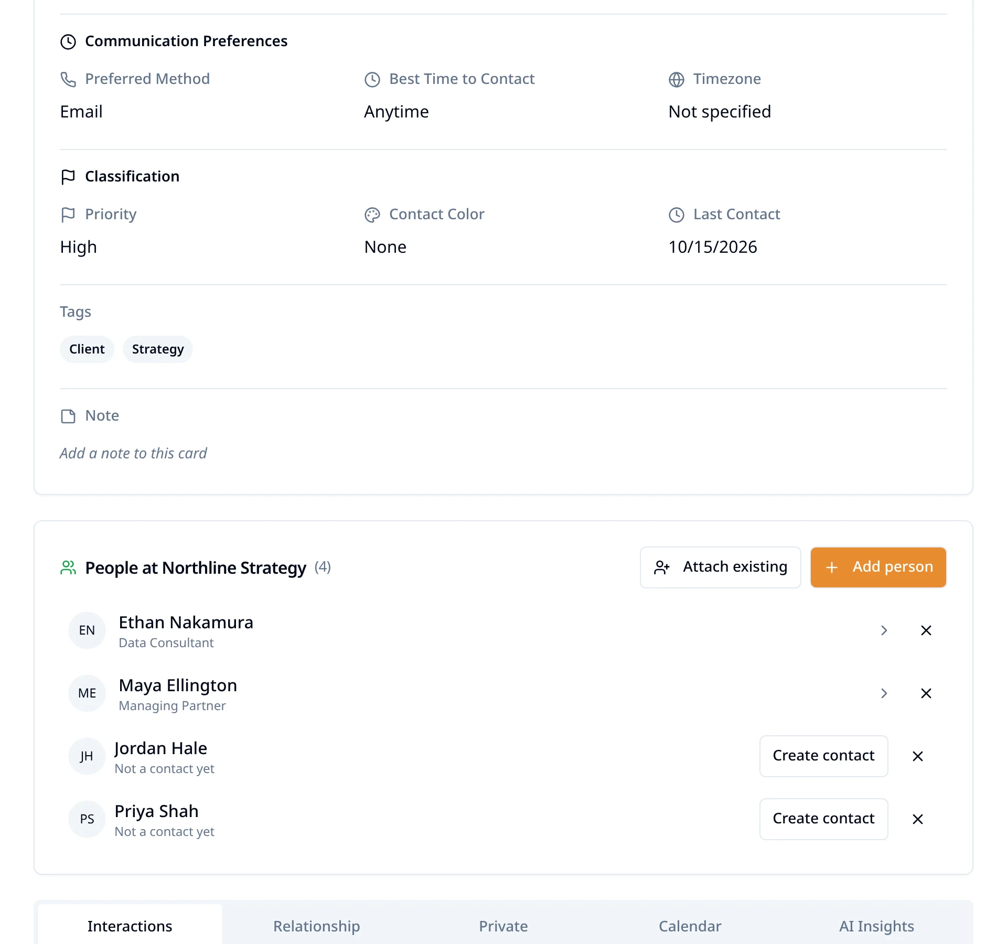Open Maya Ellington's contact via the chevron
Screen dimensions: 1007x944
coord(884,693)
